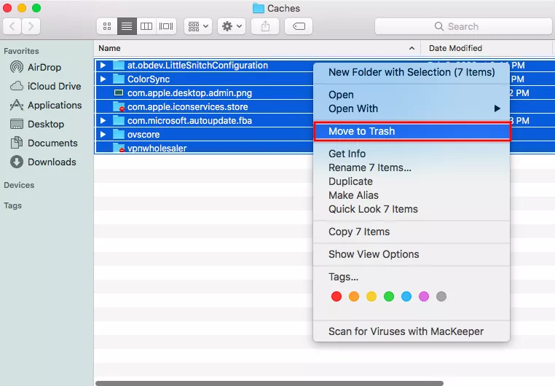Expand the ColorSync folder

click(x=103, y=79)
